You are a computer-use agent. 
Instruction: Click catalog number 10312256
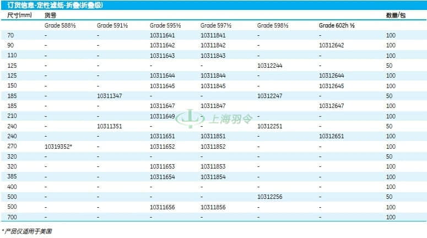270,197
